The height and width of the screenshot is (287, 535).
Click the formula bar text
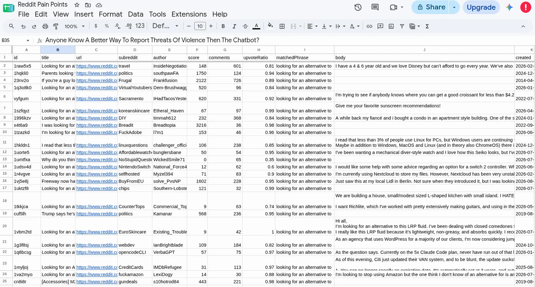(x=152, y=40)
